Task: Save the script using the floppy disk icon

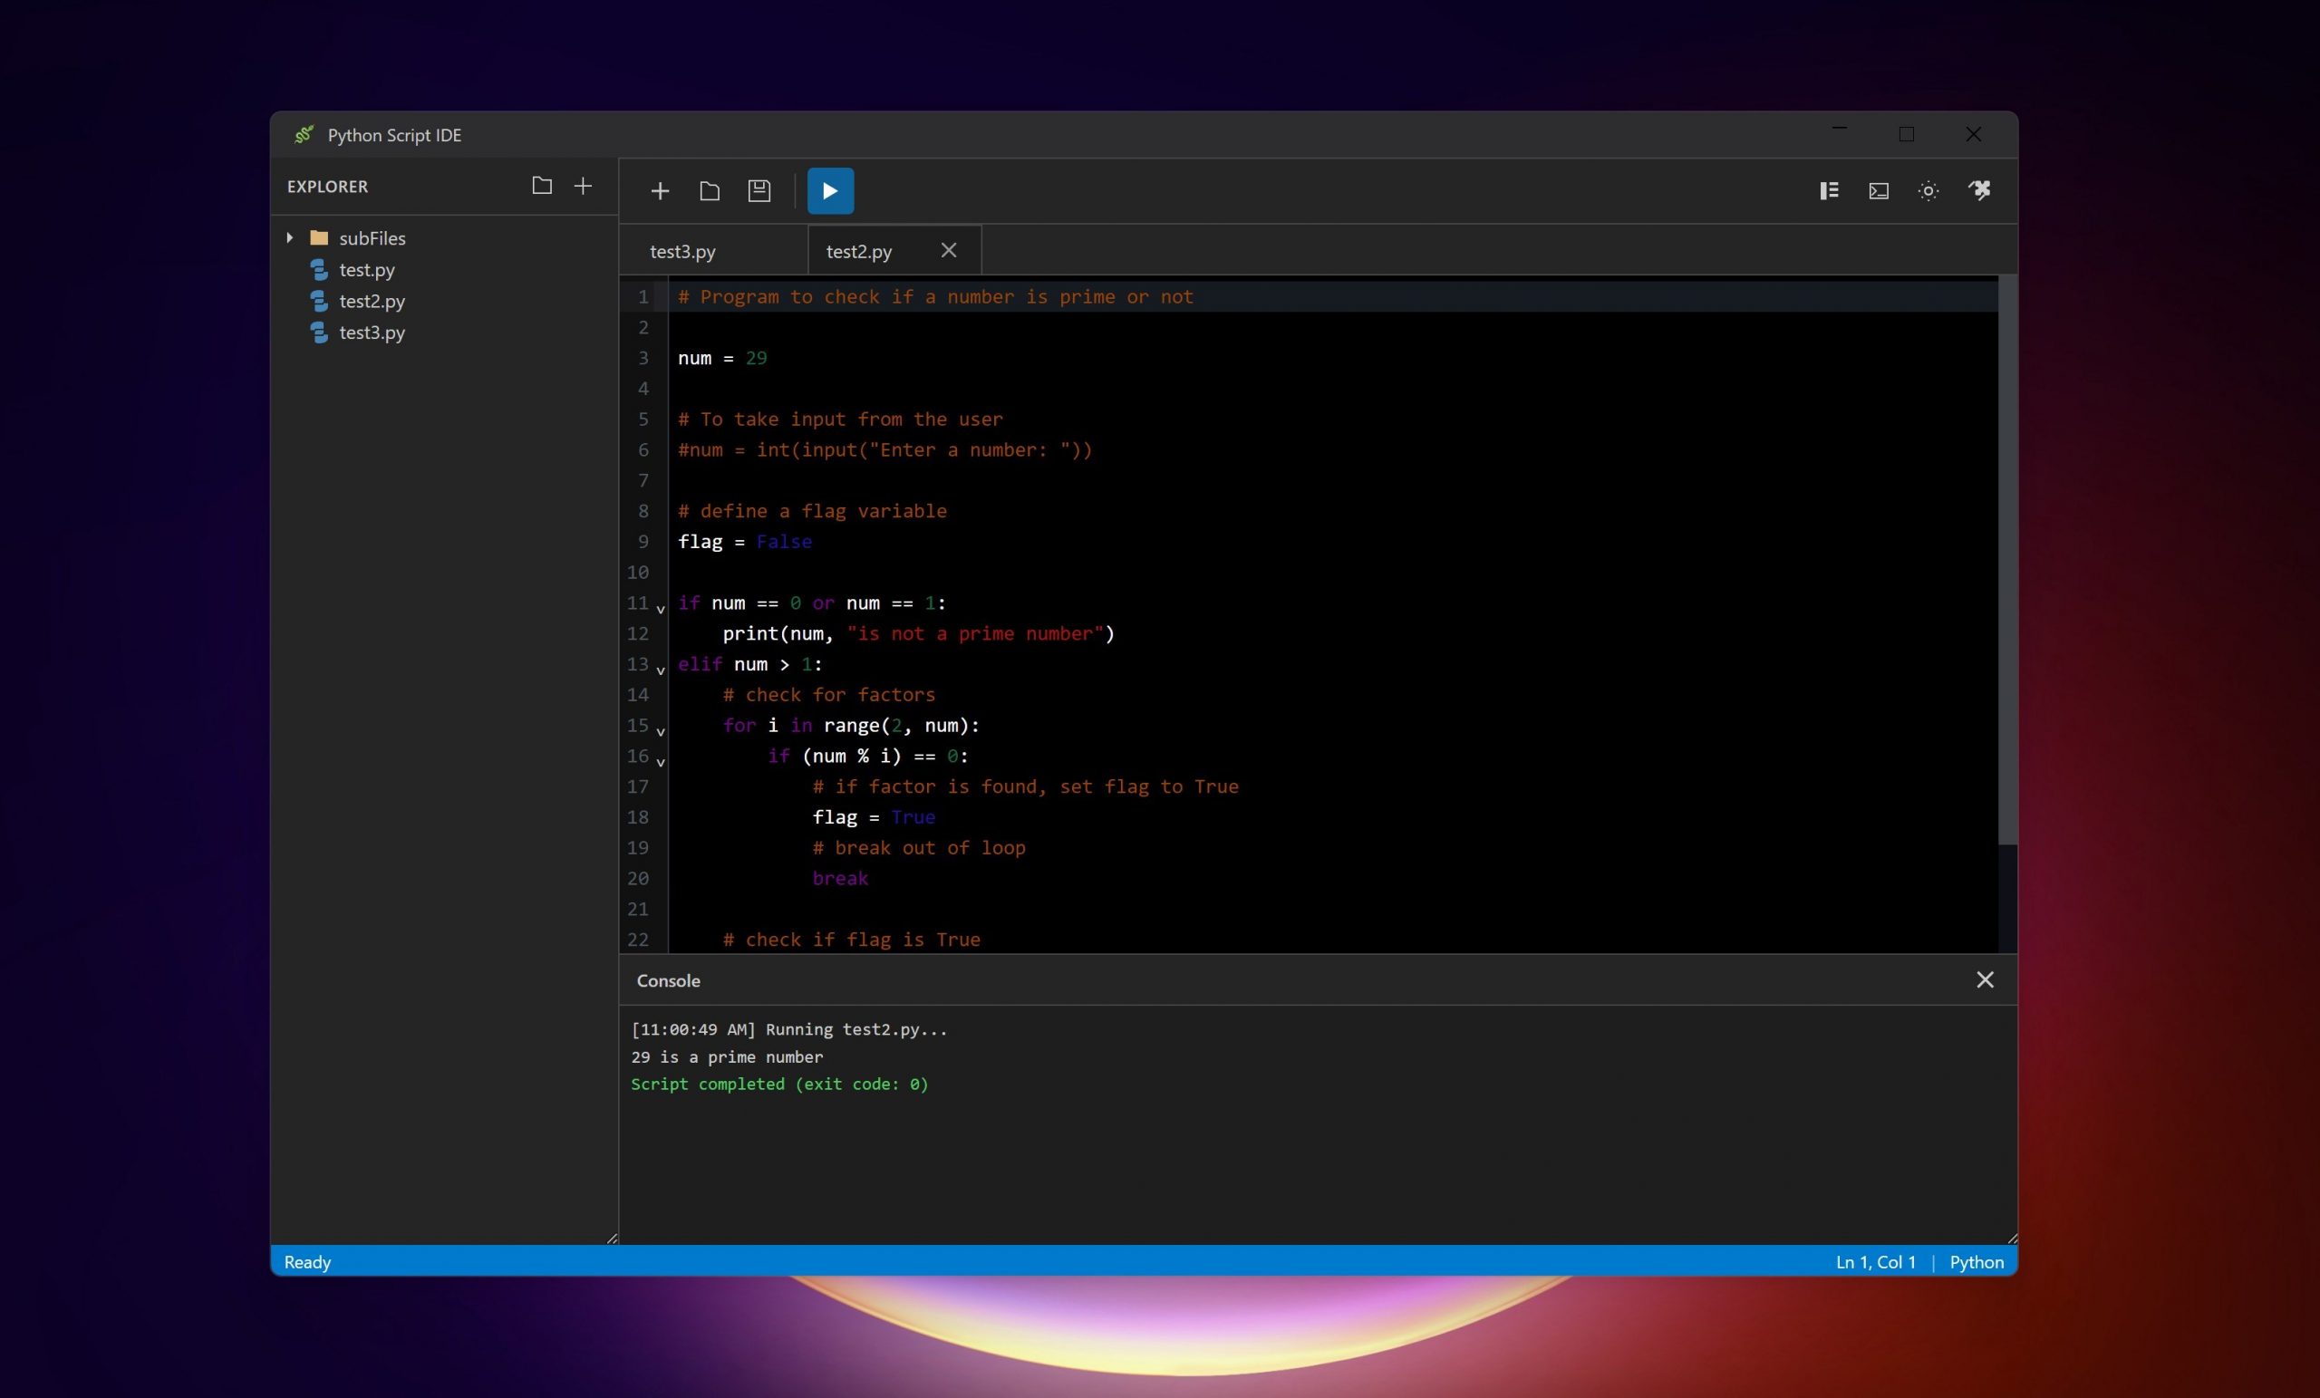Action: click(x=759, y=191)
